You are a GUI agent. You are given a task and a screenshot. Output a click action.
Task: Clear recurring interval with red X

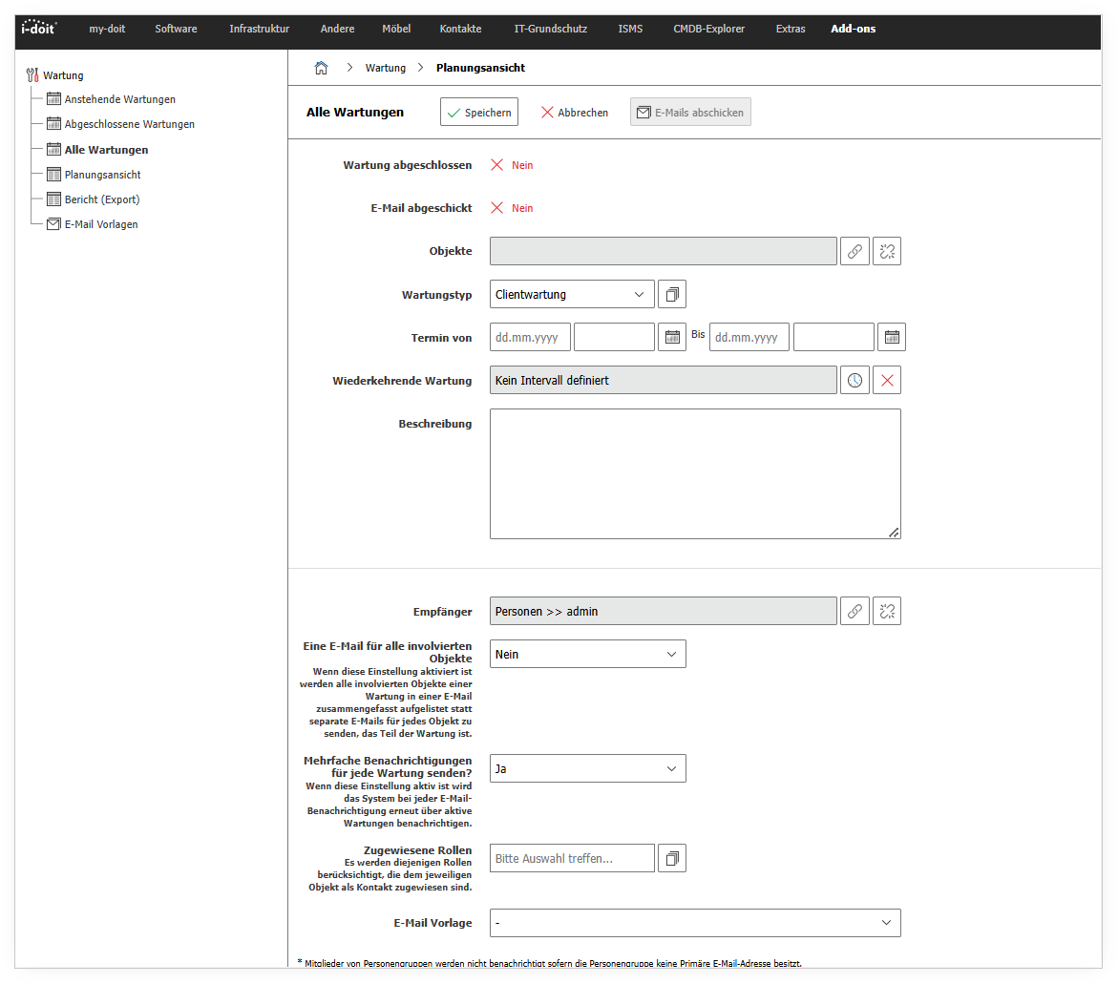coord(887,380)
